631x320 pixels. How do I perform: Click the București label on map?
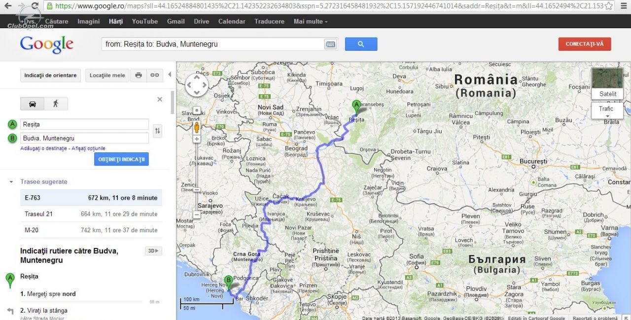coord(533,161)
